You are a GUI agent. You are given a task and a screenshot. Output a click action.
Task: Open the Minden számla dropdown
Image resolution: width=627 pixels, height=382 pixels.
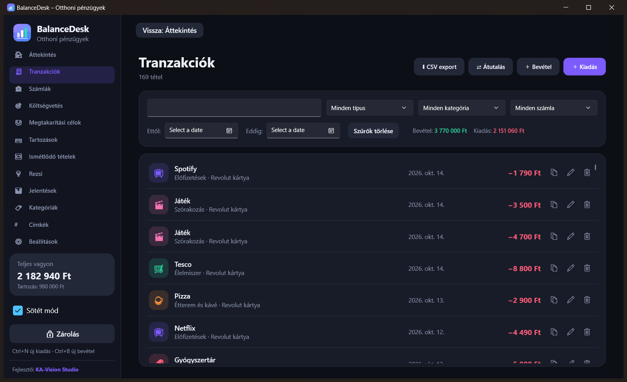554,108
